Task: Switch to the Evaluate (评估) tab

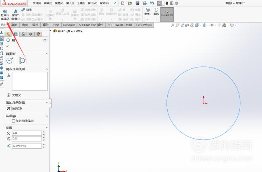Action: pos(56,25)
